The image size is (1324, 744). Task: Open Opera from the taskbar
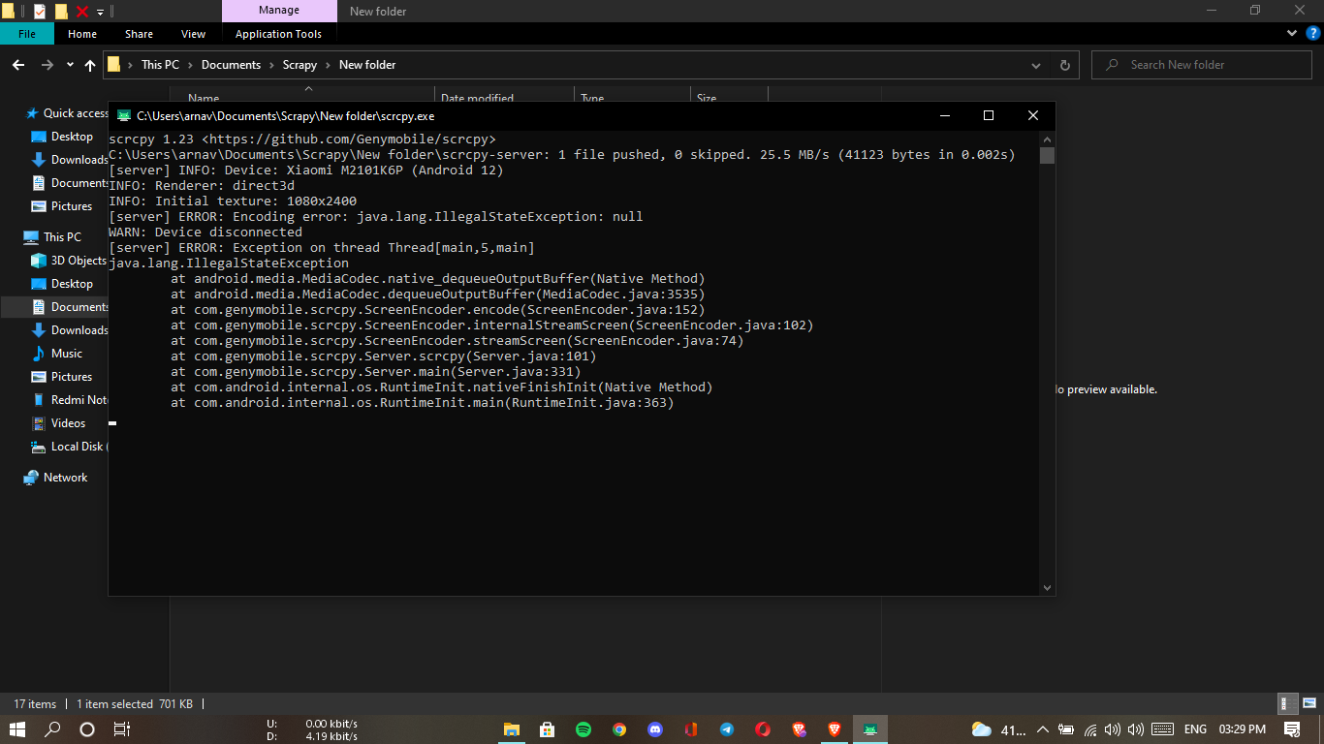[x=762, y=729]
